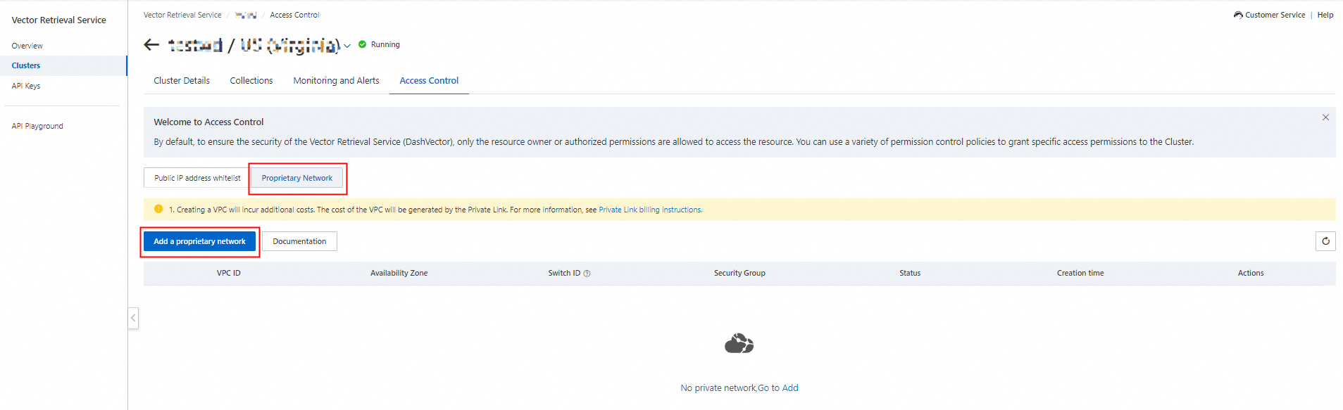Screen dimensions: 1343x410
Task: Select the Access Control tab
Action: 429,81
